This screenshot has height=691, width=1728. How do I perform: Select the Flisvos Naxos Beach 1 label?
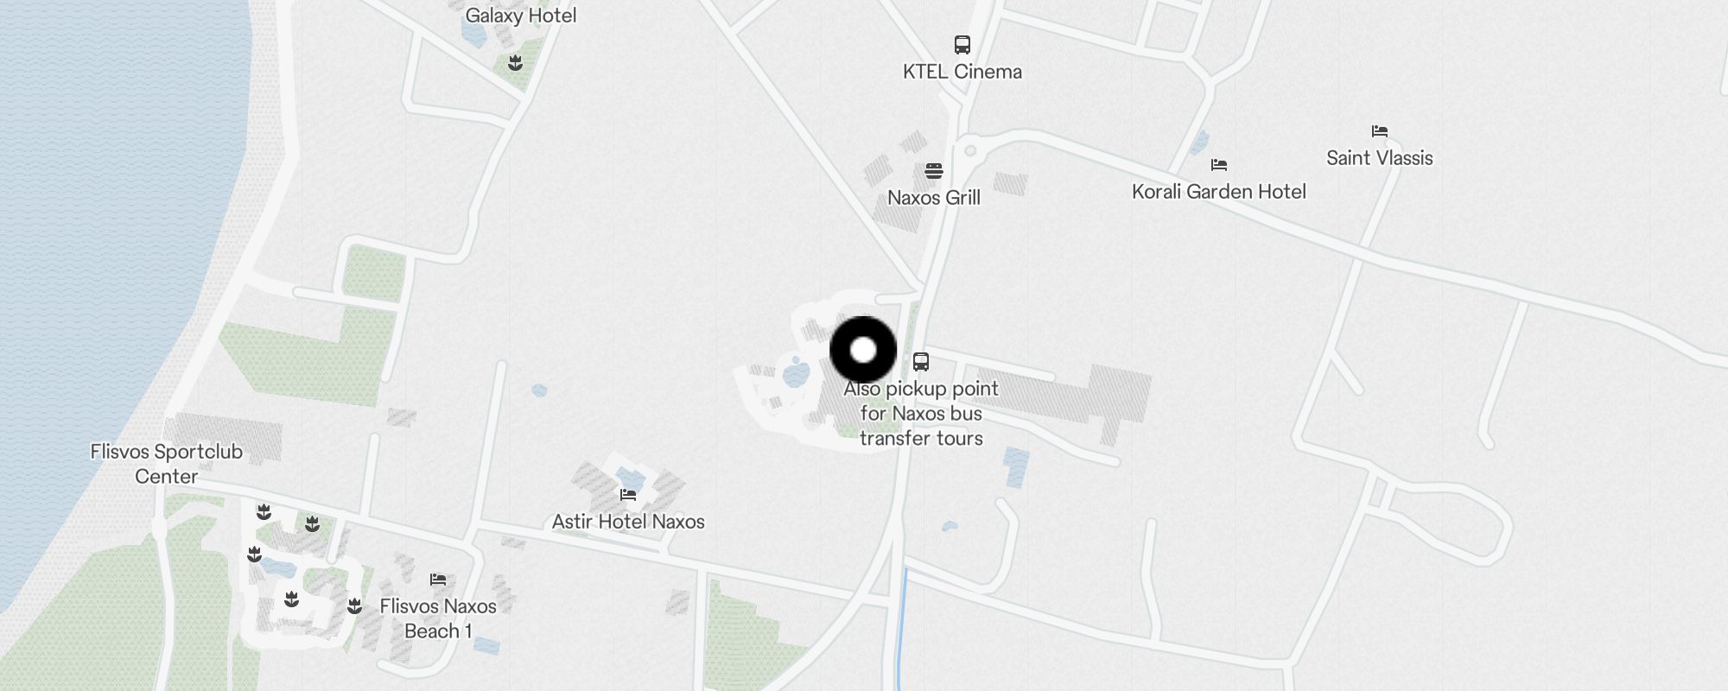point(438,618)
